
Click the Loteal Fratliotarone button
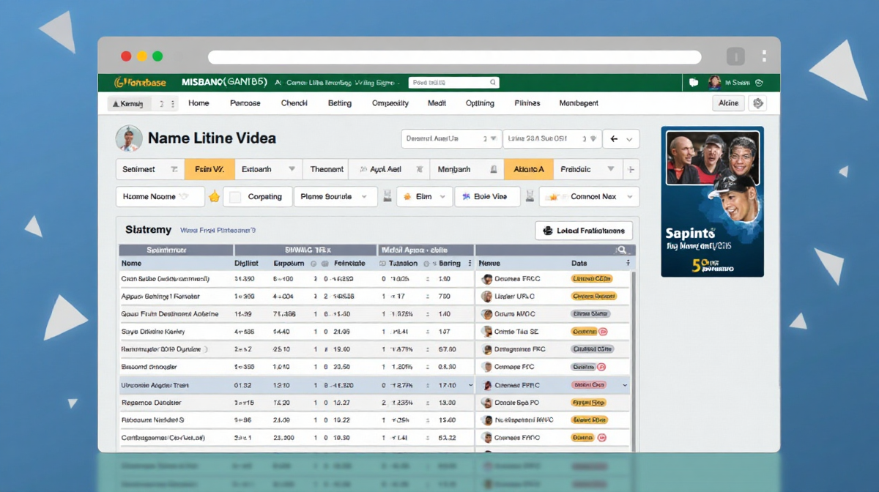click(583, 231)
